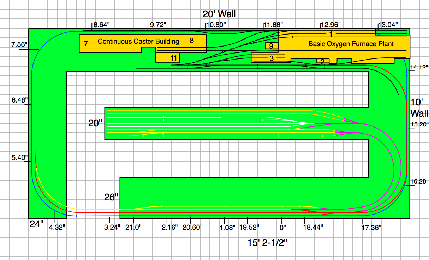The width and height of the screenshot is (429, 260).
Task: Select number 8 in caster building
Action: point(192,40)
